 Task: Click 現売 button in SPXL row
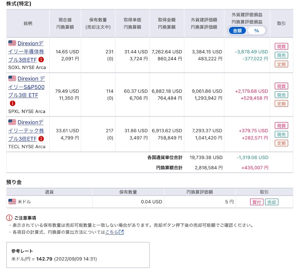point(281,95)
